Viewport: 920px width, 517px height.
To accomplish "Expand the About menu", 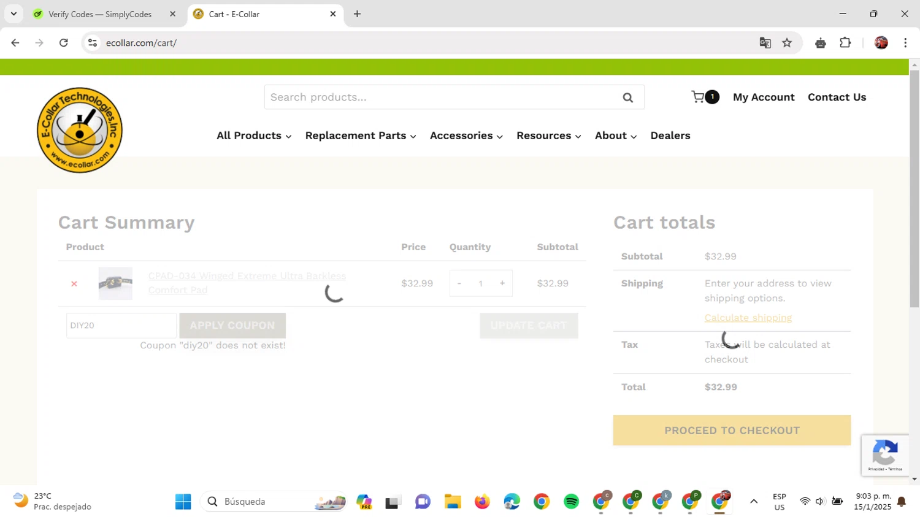I will point(616,136).
